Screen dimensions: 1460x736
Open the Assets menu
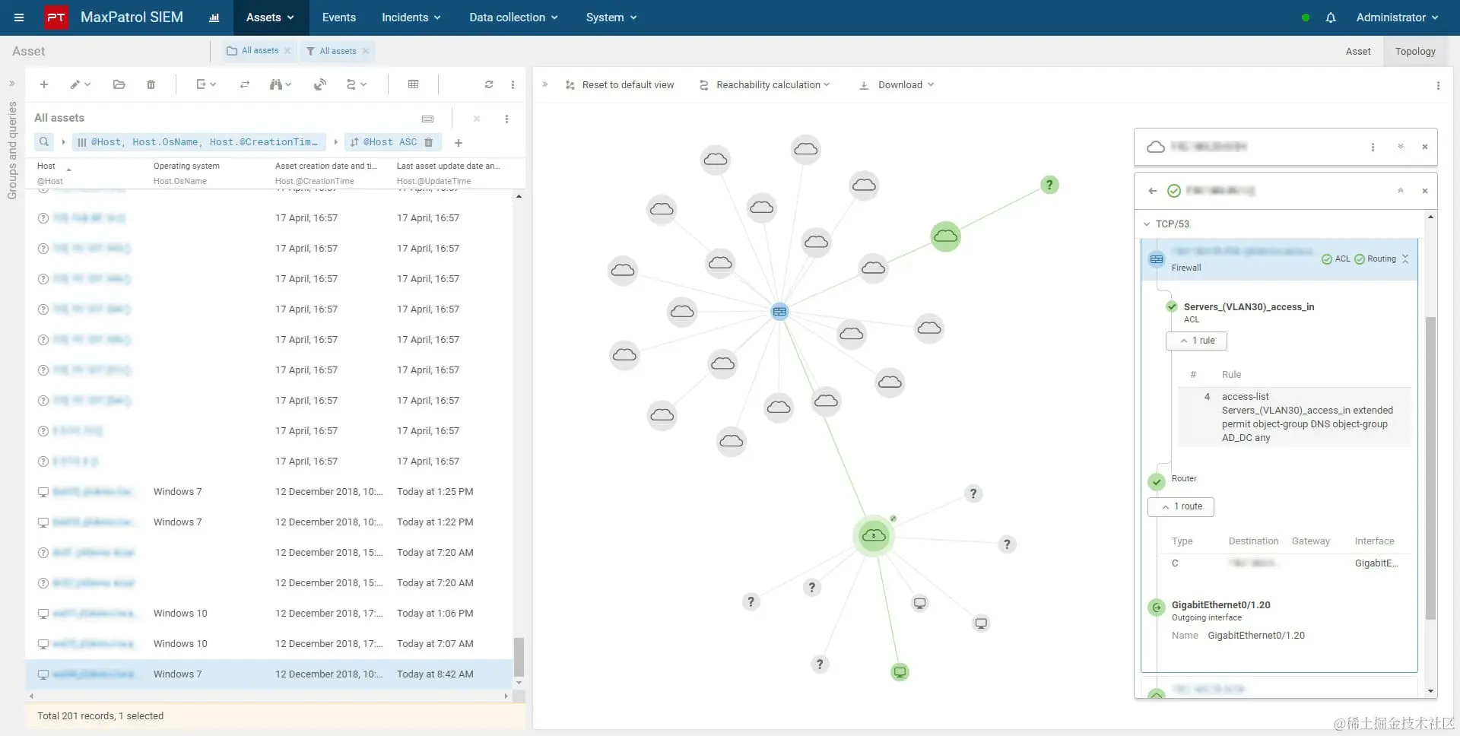[270, 17]
